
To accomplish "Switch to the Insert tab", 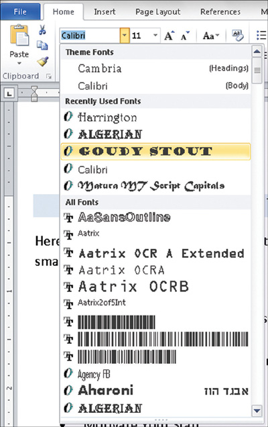I will (x=105, y=11).
